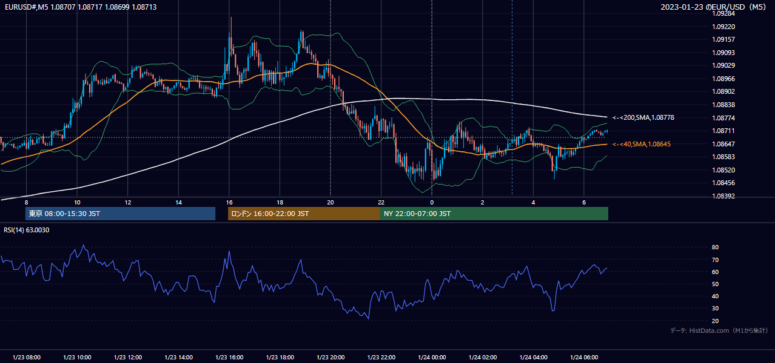This screenshot has width=775, height=363.
Task: Click the 1/23 10:00 date label
Action: point(77,358)
